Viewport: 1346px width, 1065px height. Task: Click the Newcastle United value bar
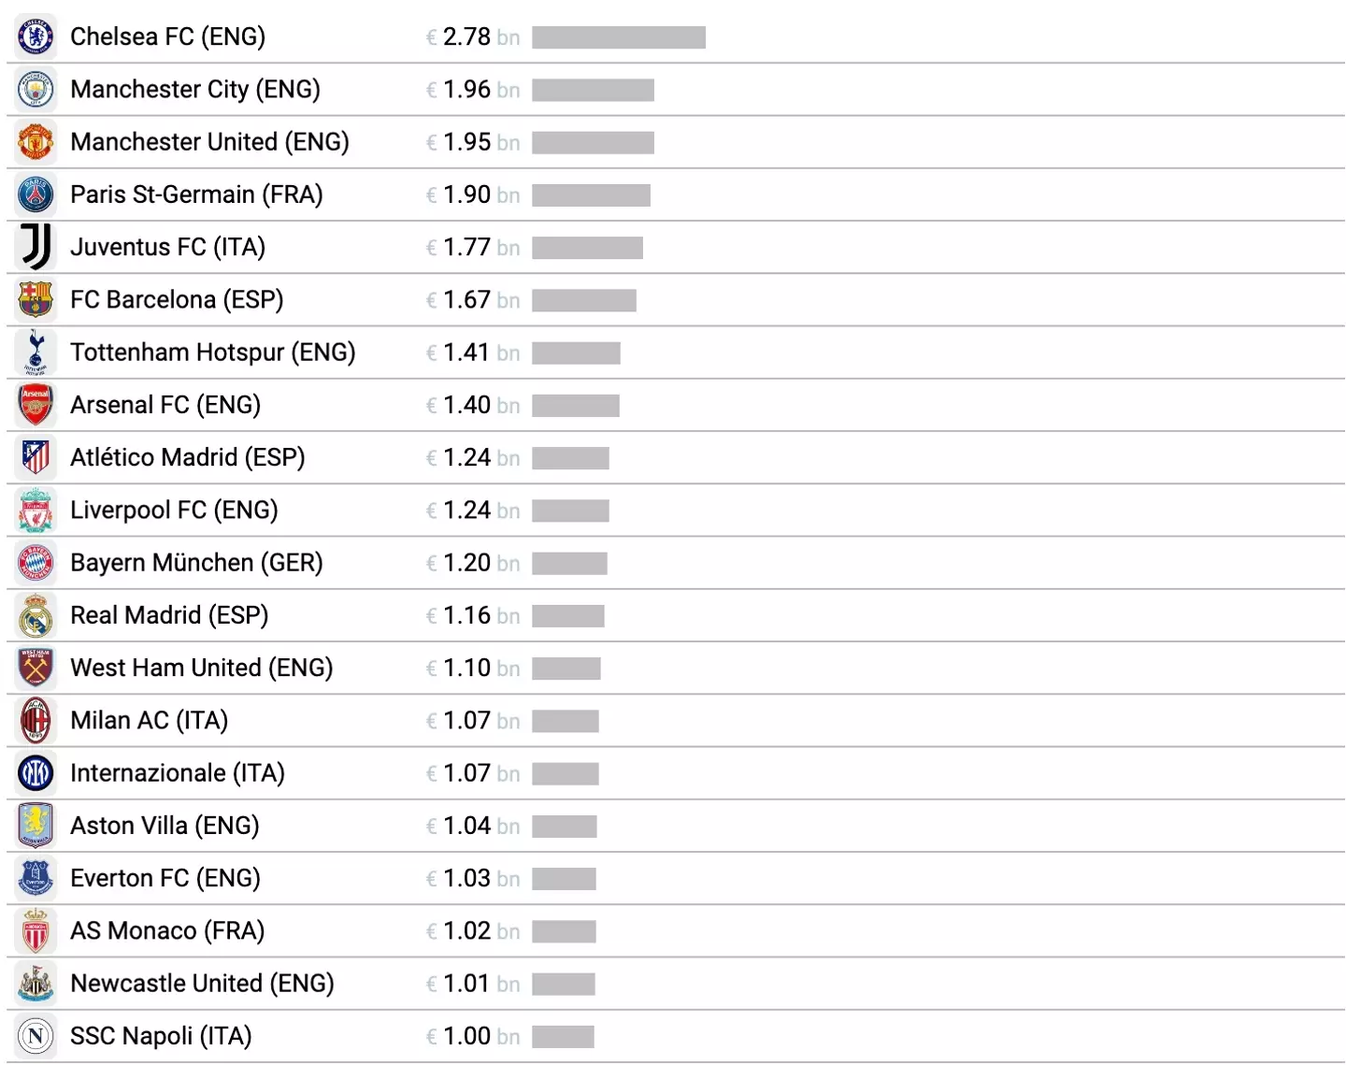click(563, 984)
